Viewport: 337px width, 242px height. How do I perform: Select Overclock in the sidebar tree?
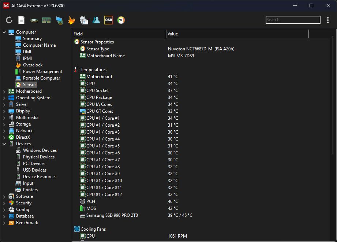(x=33, y=65)
